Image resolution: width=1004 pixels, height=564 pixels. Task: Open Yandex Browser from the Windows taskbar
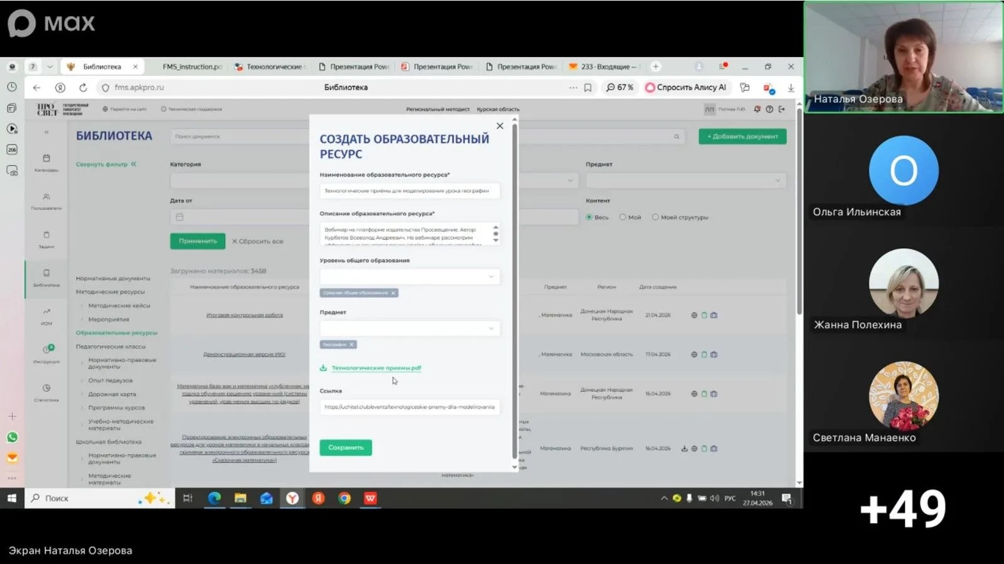tap(292, 498)
